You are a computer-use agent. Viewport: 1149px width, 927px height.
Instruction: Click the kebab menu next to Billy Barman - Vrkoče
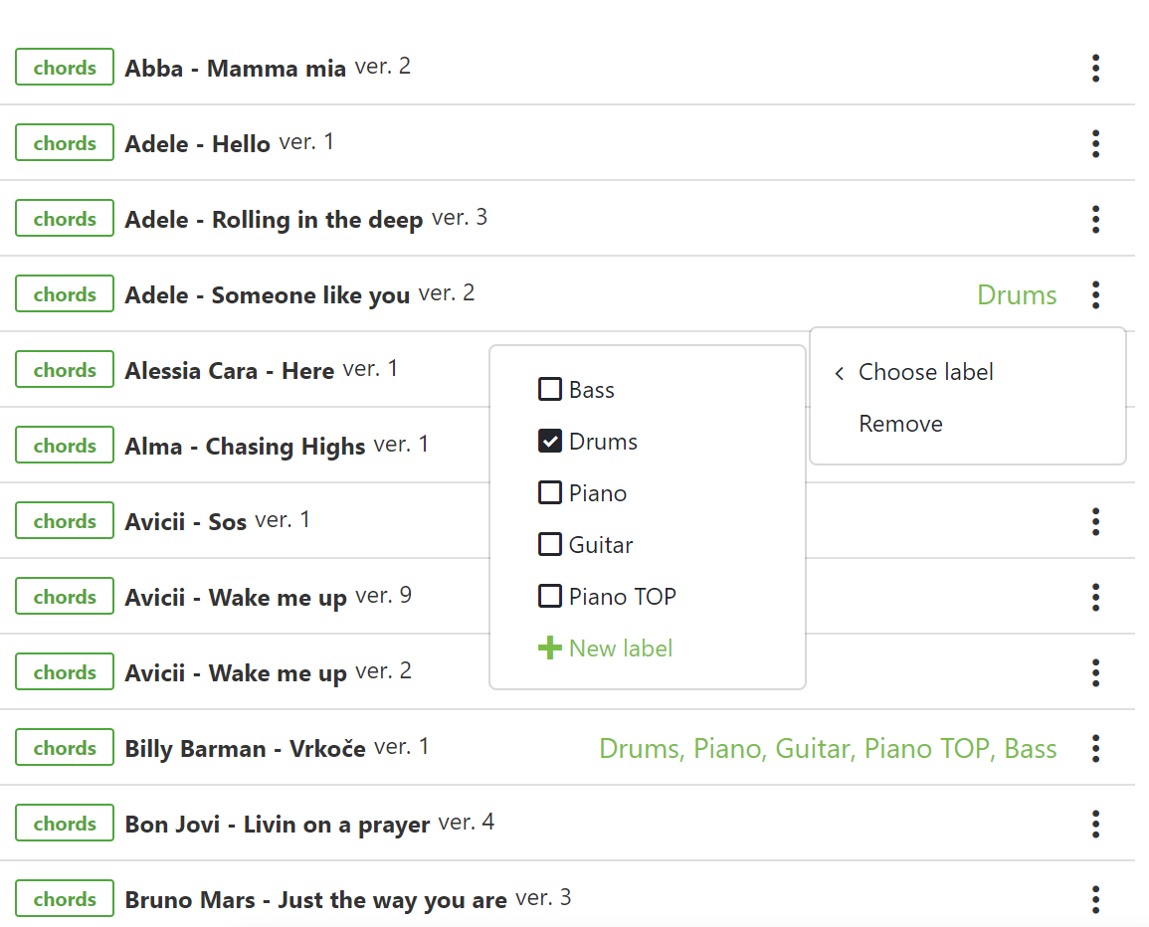tap(1095, 748)
